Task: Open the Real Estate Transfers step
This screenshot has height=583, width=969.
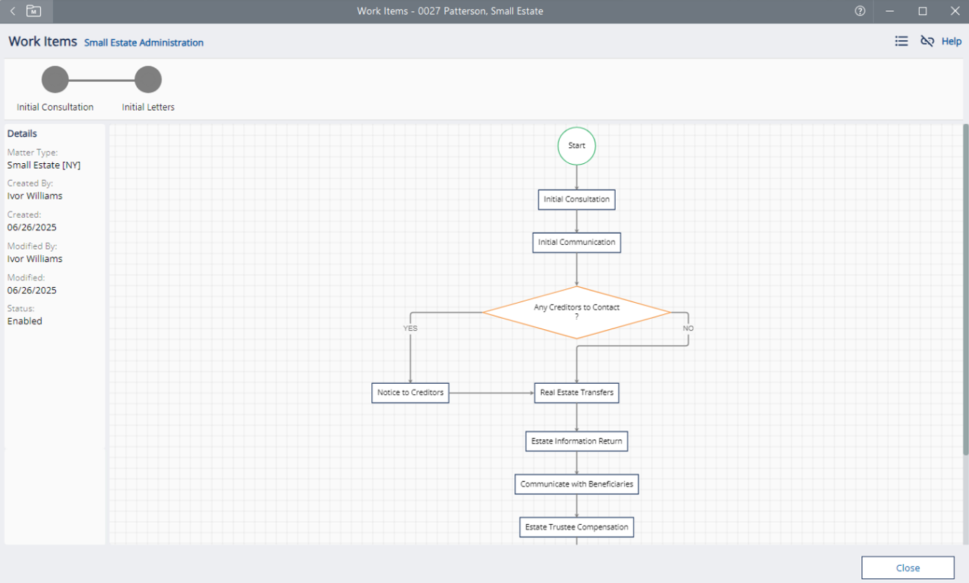Action: click(576, 393)
